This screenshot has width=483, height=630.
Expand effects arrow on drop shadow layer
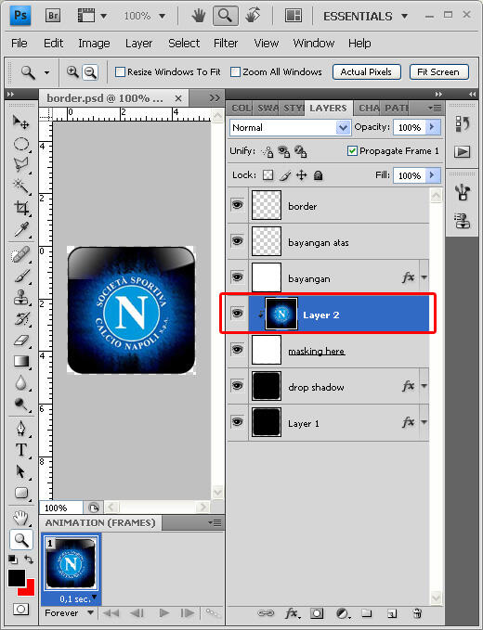click(x=424, y=386)
